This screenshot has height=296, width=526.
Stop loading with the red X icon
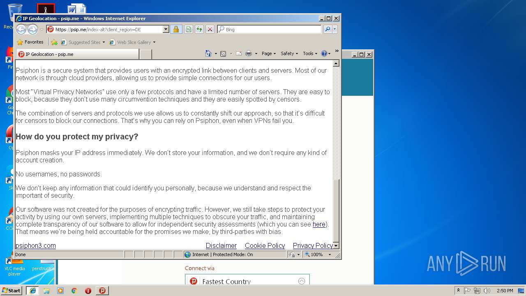click(x=210, y=29)
